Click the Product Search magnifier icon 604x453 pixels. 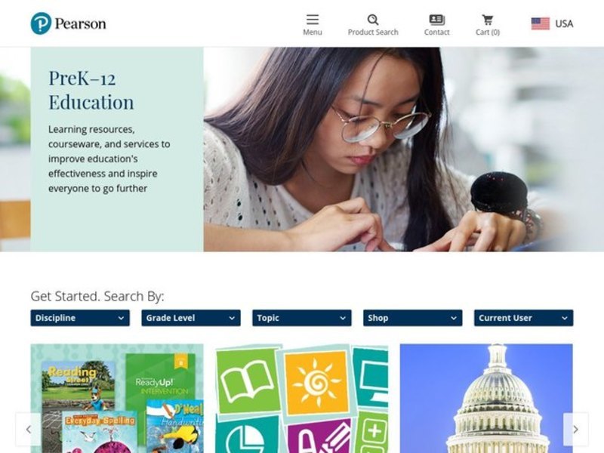pyautogui.click(x=373, y=20)
